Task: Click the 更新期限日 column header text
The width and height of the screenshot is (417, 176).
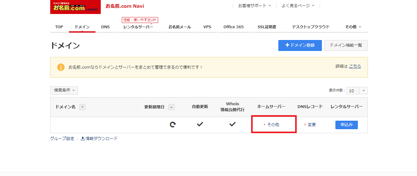Action: tap(154, 107)
